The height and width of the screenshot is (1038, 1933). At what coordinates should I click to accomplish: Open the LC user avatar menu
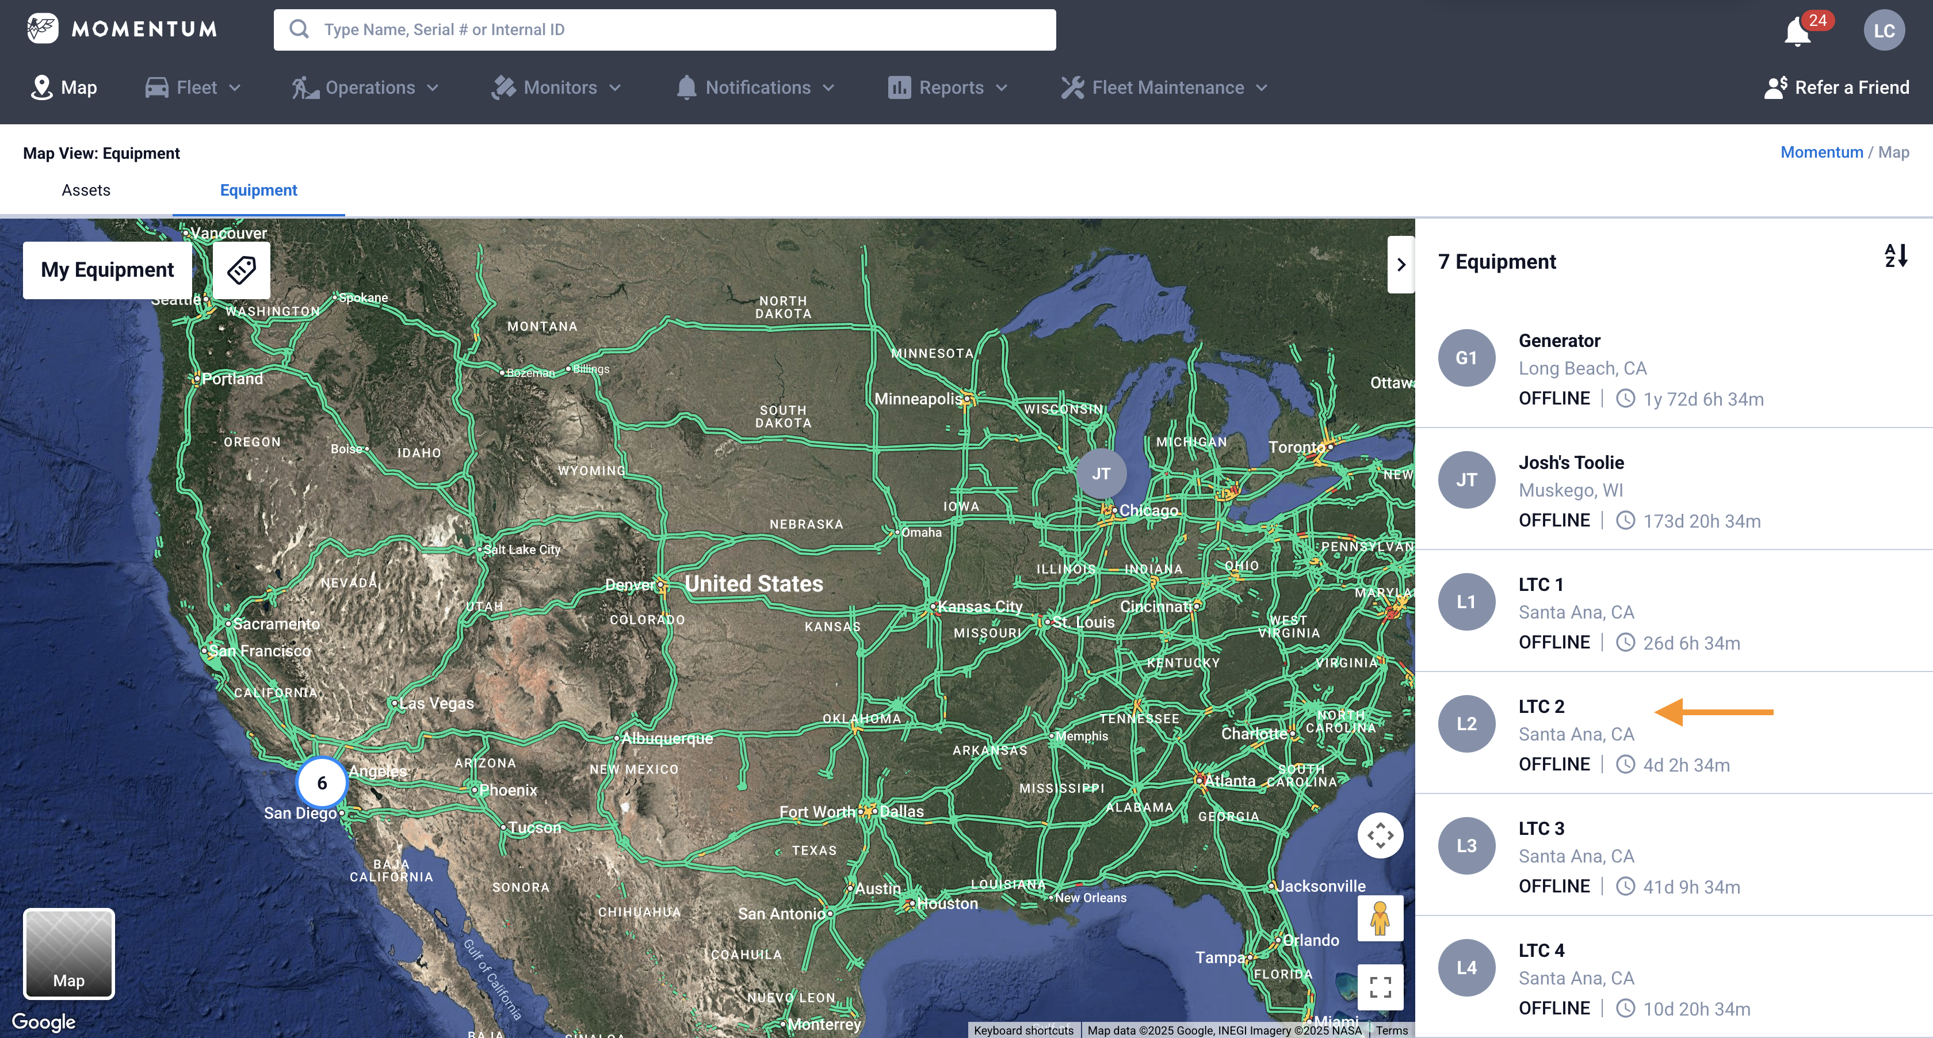[x=1884, y=30]
